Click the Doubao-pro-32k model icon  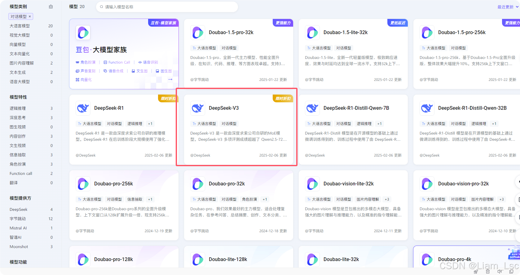198,184
